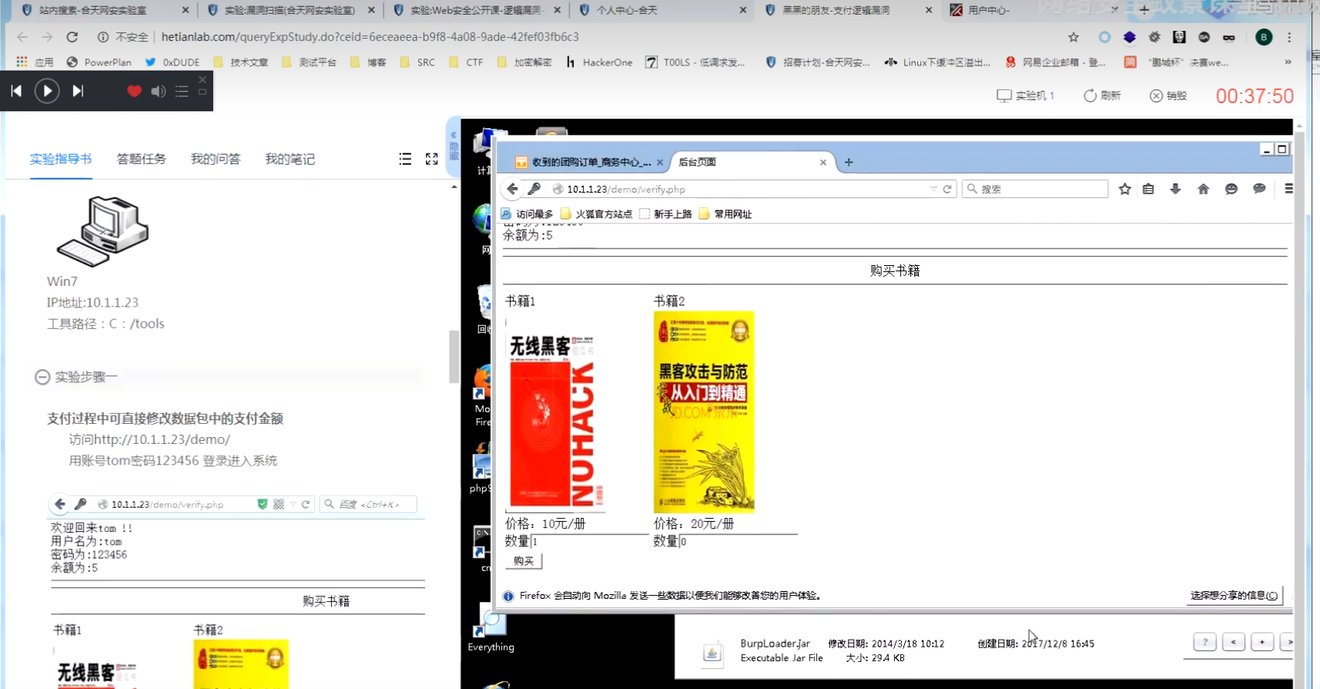This screenshot has width=1320, height=689.
Task: Select the 我的问答 tab
Action: pyautogui.click(x=215, y=159)
